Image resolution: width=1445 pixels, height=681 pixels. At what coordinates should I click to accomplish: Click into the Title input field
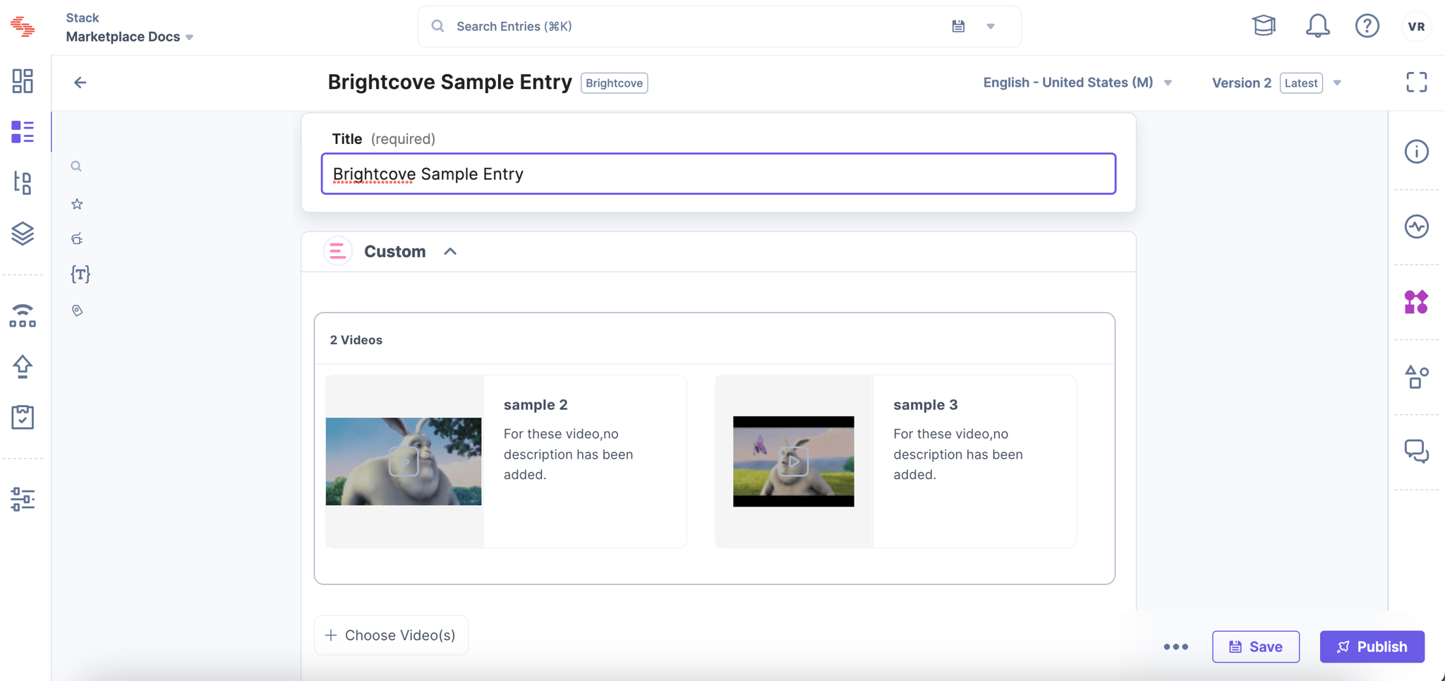click(x=718, y=174)
